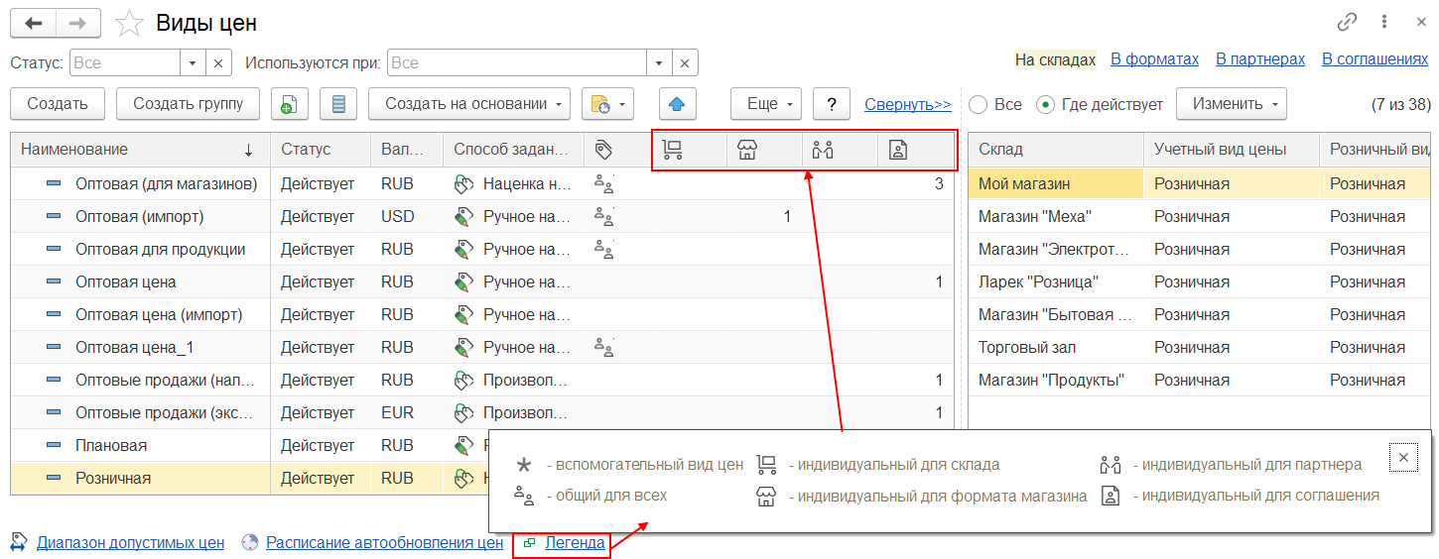Switch to the "В партнерах" tab
Viewport: 1439px width, 559px height.
(x=1260, y=59)
